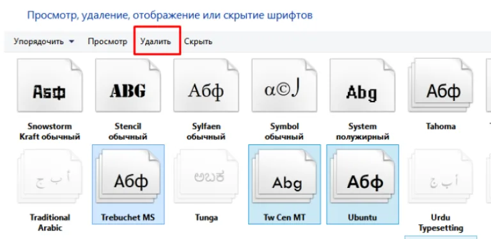This screenshot has height=239, width=491.
Task: Select the Ubuntu font family icon
Action: point(362,176)
